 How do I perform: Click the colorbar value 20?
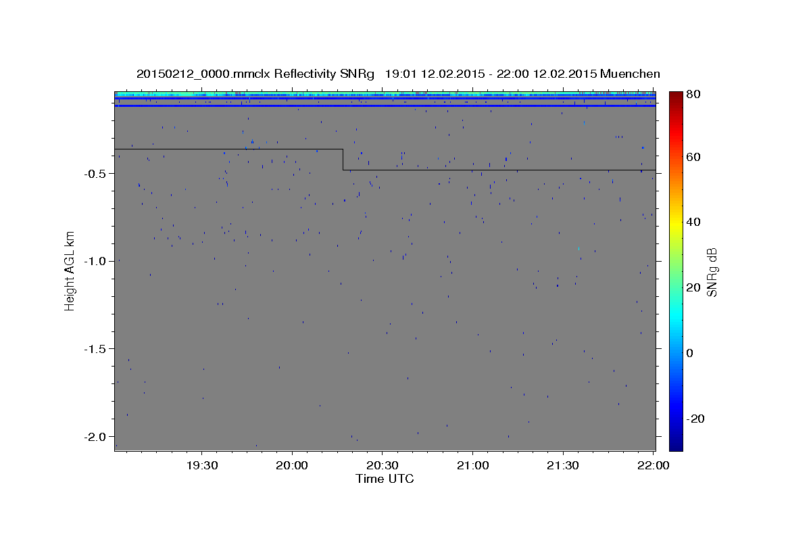coord(695,287)
